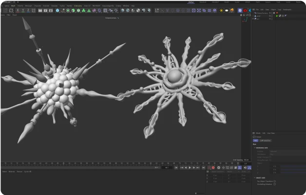Screen dimensions: 306x195
Task: Click the floor grid scene icon
Action: coord(105,11)
